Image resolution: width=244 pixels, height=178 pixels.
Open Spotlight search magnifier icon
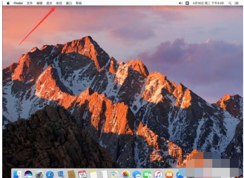pos(230,3)
